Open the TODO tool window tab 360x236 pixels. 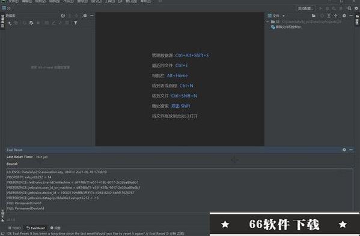pos(14,228)
